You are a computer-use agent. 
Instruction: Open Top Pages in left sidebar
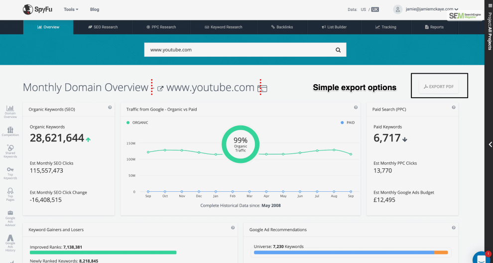[10, 194]
